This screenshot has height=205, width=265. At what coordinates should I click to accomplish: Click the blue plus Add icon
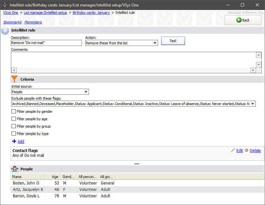click(14, 141)
